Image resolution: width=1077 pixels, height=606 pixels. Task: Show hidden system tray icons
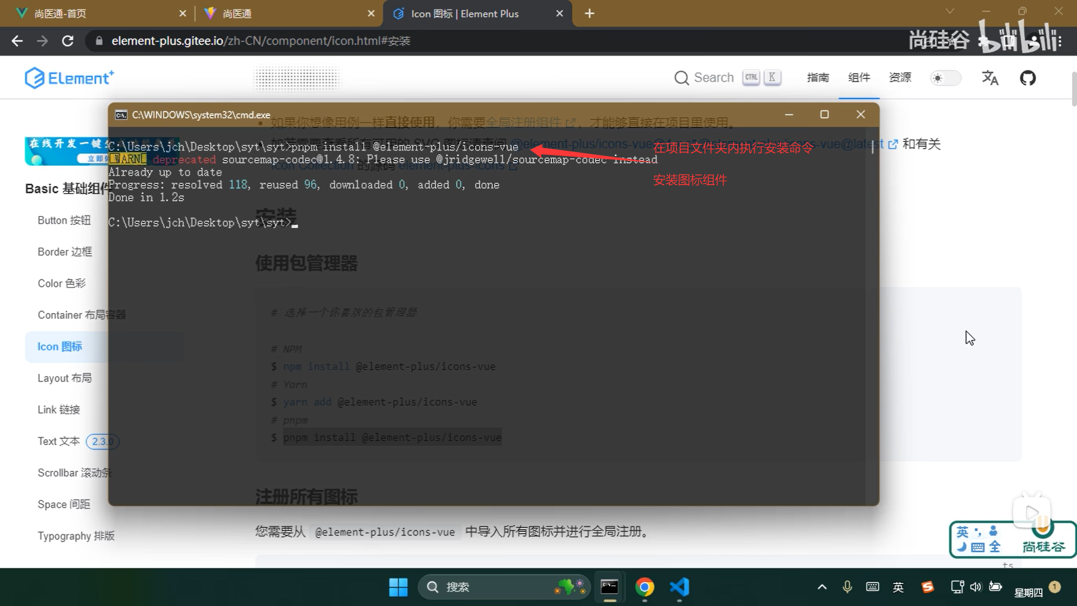(822, 587)
